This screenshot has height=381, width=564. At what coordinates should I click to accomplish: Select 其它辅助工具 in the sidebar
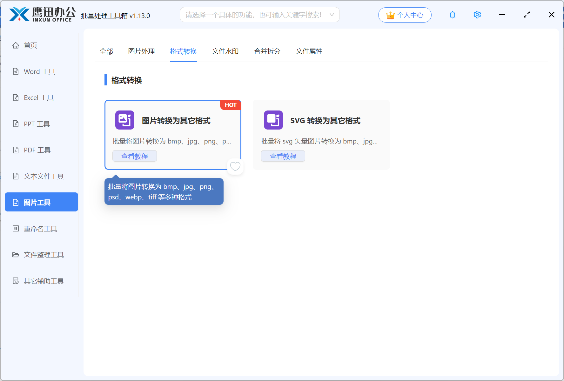(x=44, y=281)
